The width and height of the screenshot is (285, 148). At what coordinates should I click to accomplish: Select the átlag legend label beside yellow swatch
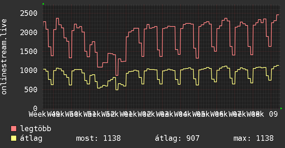point(31,138)
